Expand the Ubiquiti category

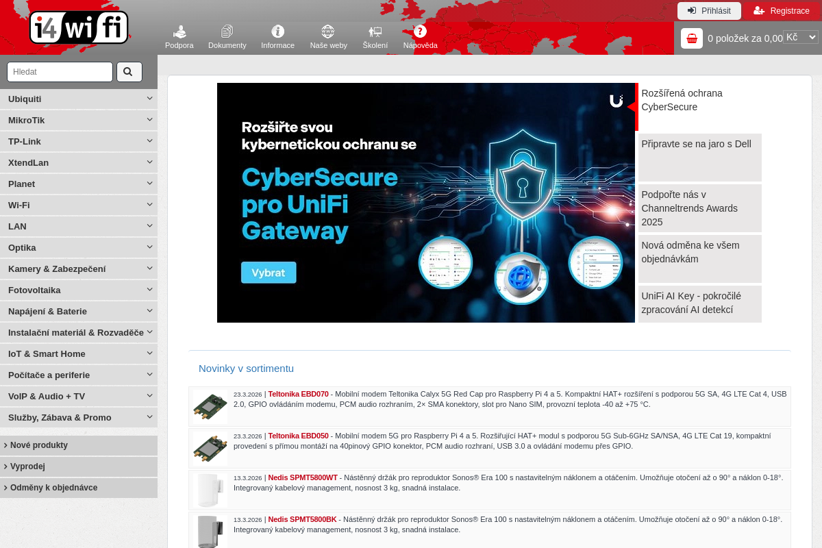coord(79,99)
